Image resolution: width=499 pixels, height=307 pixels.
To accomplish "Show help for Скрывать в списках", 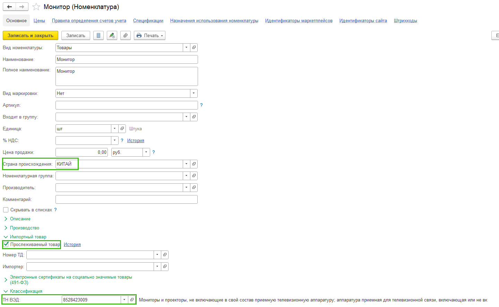I will pyautogui.click(x=55, y=210).
